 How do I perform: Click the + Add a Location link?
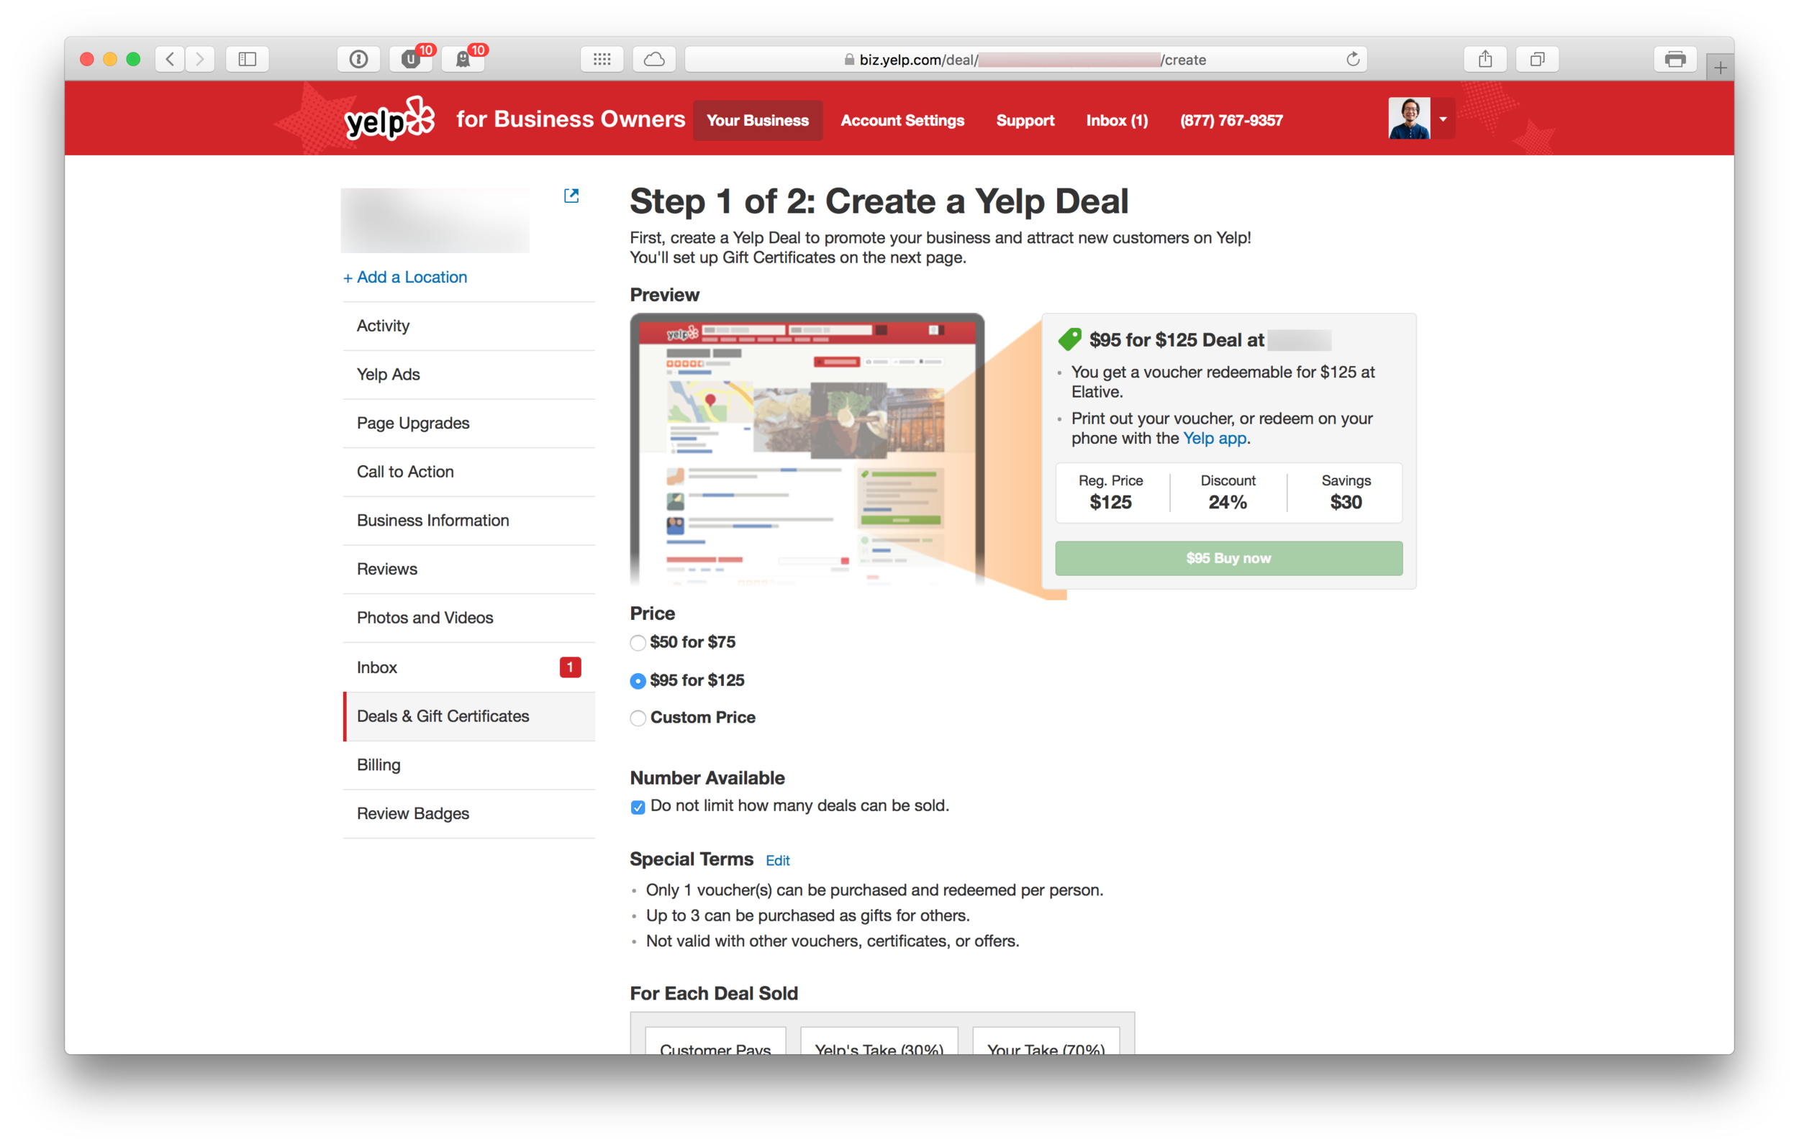(405, 277)
